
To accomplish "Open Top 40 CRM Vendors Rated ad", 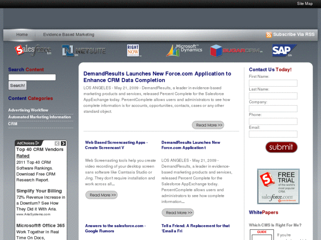I will tap(40, 152).
